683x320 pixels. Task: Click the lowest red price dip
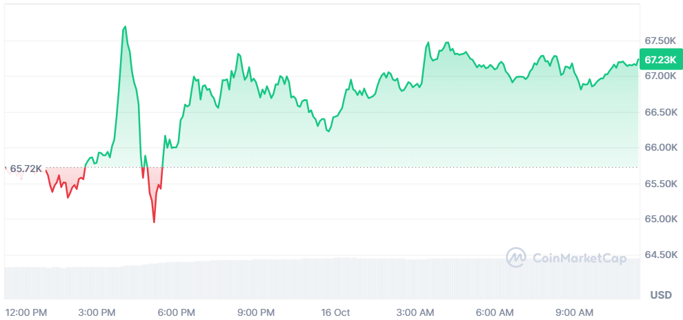[155, 222]
